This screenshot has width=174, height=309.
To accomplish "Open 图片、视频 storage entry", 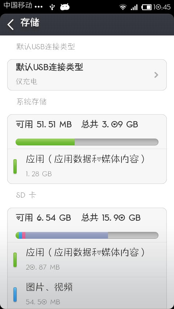I will click(x=87, y=293).
